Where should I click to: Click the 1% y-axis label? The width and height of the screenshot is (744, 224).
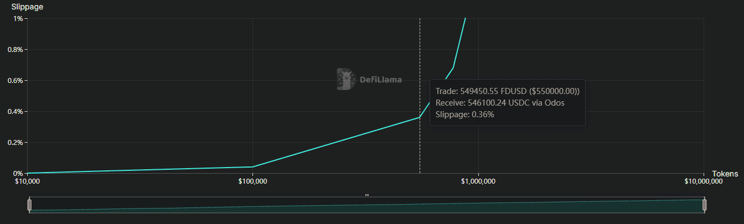tap(18, 19)
